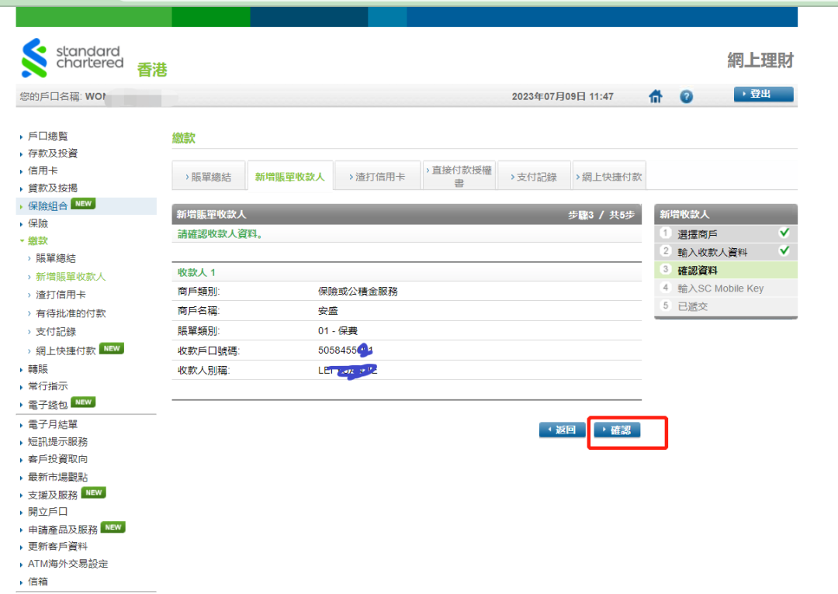This screenshot has width=838, height=594.
Task: Click the NEW badge beside 電子錢包
Action: pyautogui.click(x=83, y=402)
